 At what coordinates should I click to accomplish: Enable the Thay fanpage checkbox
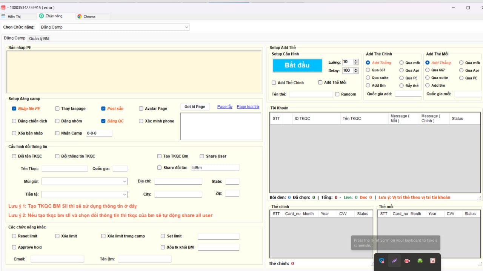(x=57, y=109)
